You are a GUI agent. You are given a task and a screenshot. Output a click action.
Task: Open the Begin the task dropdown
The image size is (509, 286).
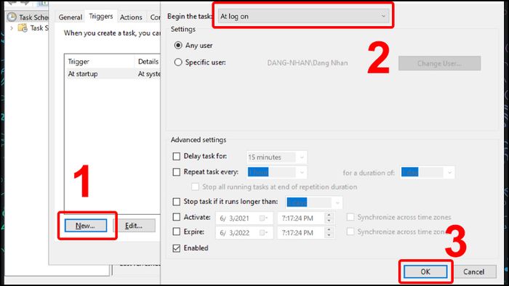pos(303,16)
